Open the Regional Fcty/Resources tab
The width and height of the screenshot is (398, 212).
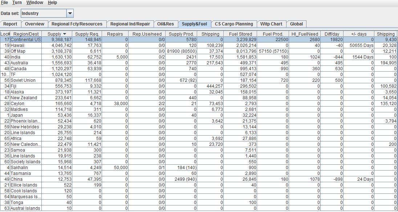(x=77, y=24)
